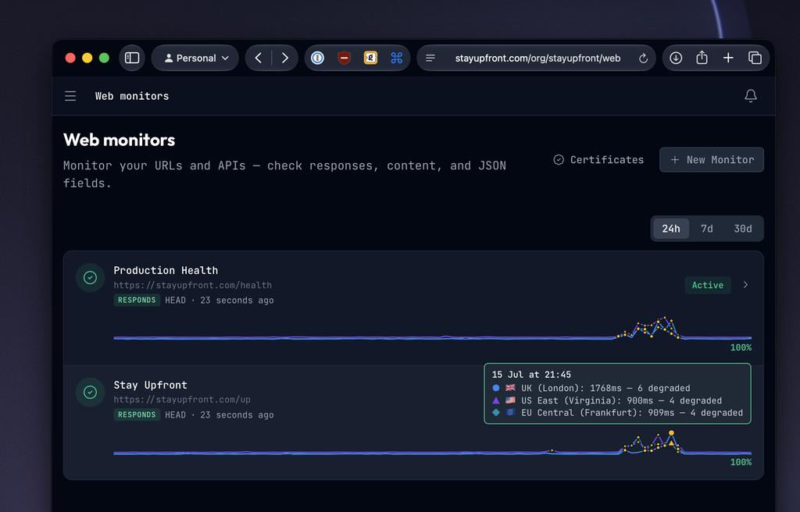Select the 24h time range
800x512 pixels.
click(671, 229)
